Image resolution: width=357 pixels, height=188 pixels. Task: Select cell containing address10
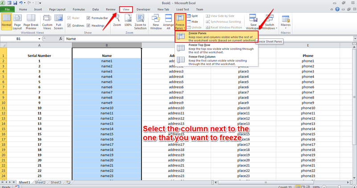(176, 108)
